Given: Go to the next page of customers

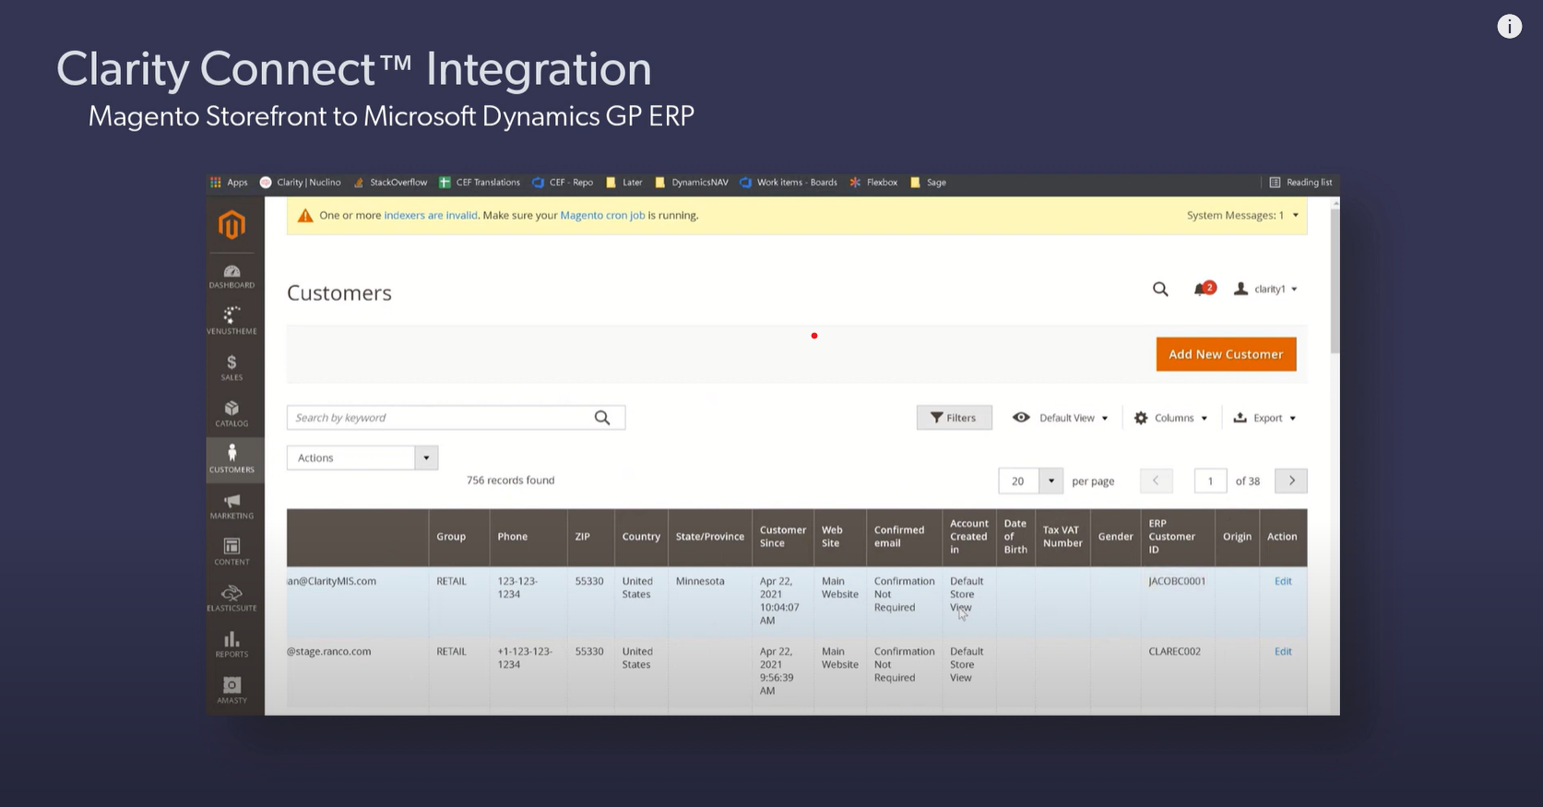Looking at the screenshot, I should tap(1291, 481).
